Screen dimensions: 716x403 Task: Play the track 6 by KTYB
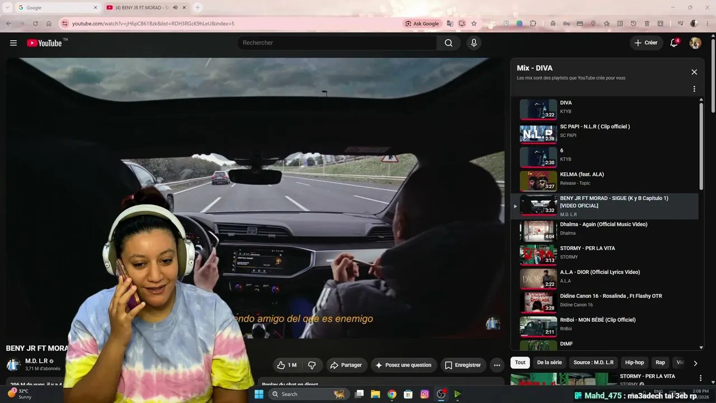[x=605, y=157]
